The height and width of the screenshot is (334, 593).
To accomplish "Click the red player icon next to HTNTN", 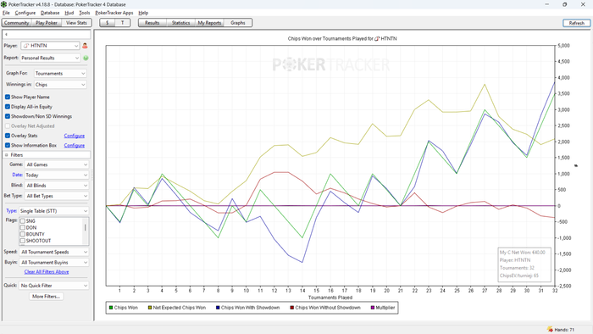I will click(x=85, y=46).
